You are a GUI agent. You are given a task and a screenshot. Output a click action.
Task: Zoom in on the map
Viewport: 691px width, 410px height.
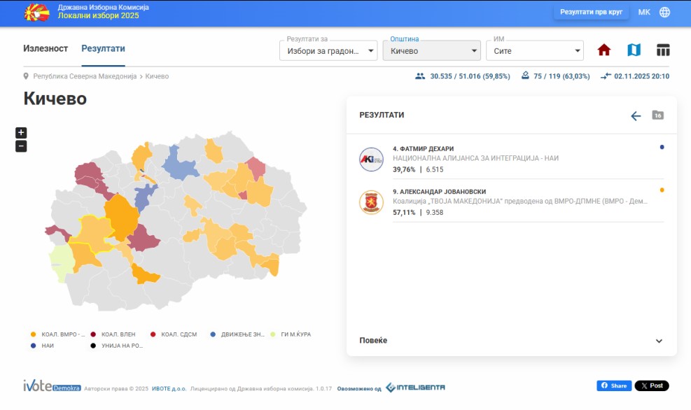[21, 133]
